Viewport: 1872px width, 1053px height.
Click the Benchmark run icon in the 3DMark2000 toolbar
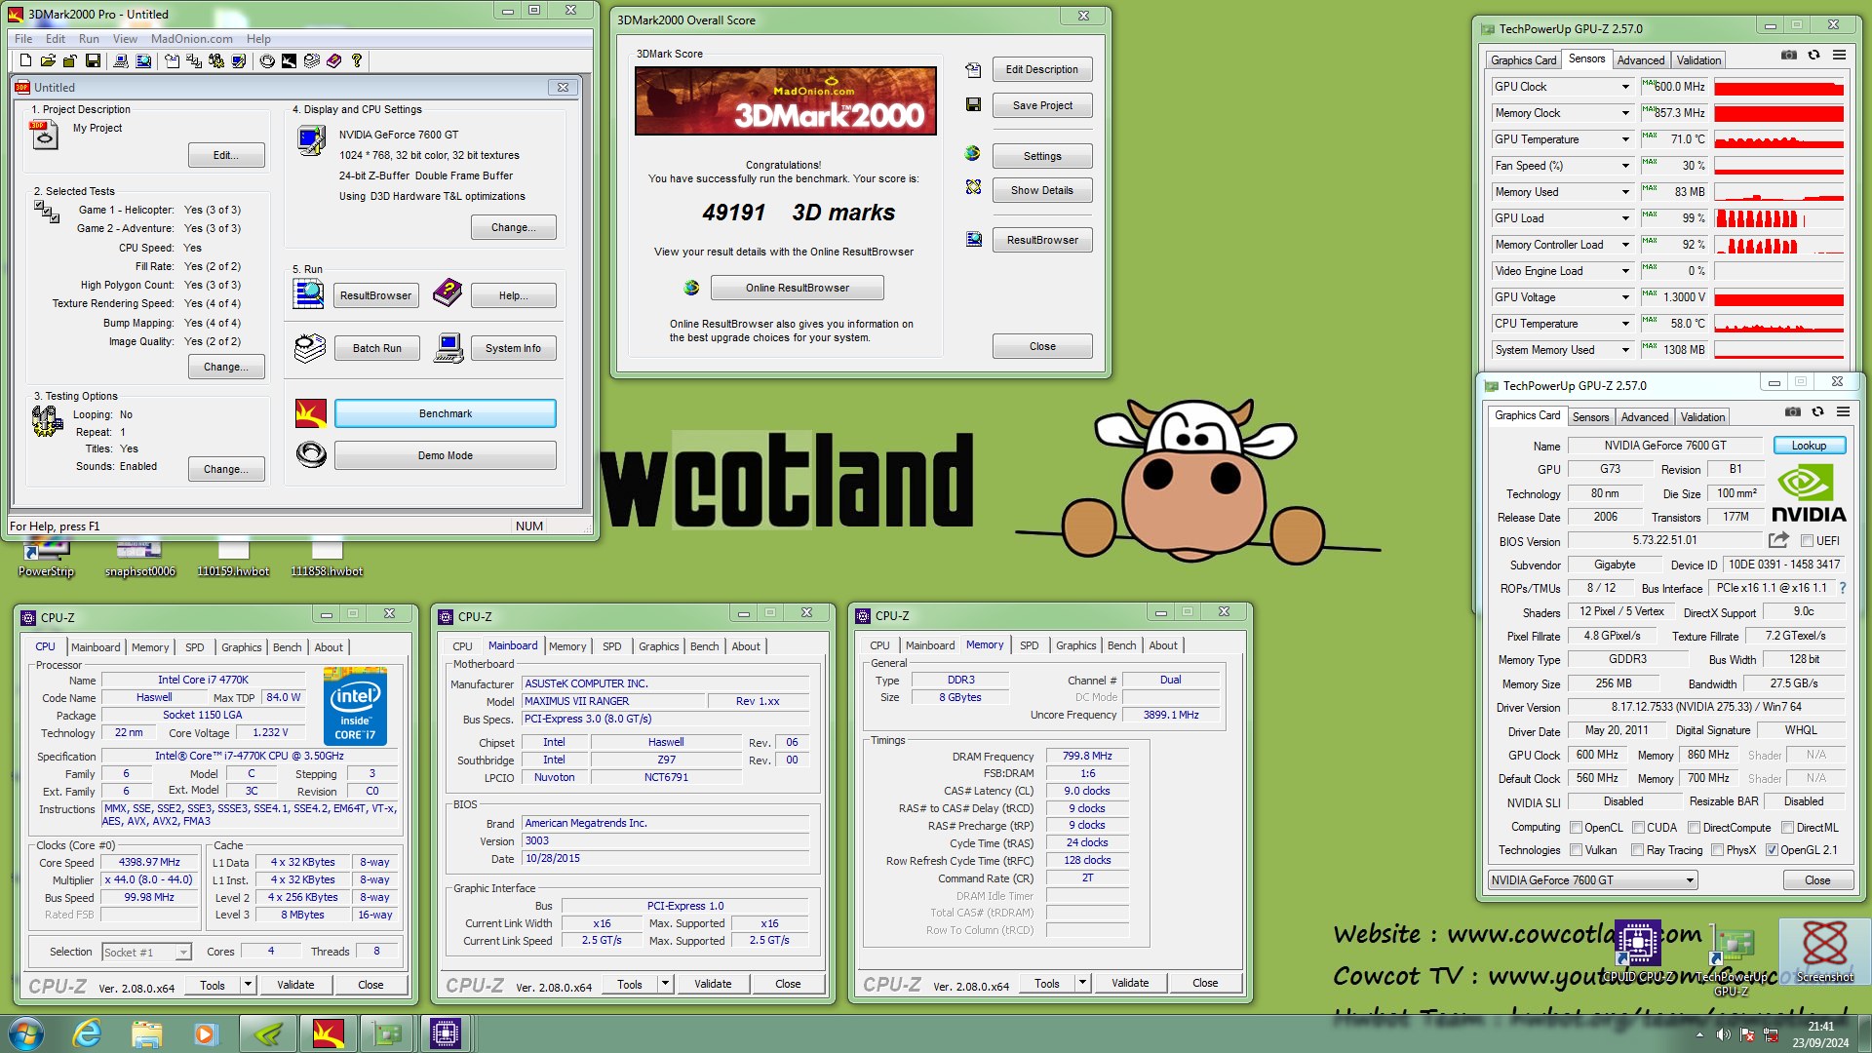289,60
